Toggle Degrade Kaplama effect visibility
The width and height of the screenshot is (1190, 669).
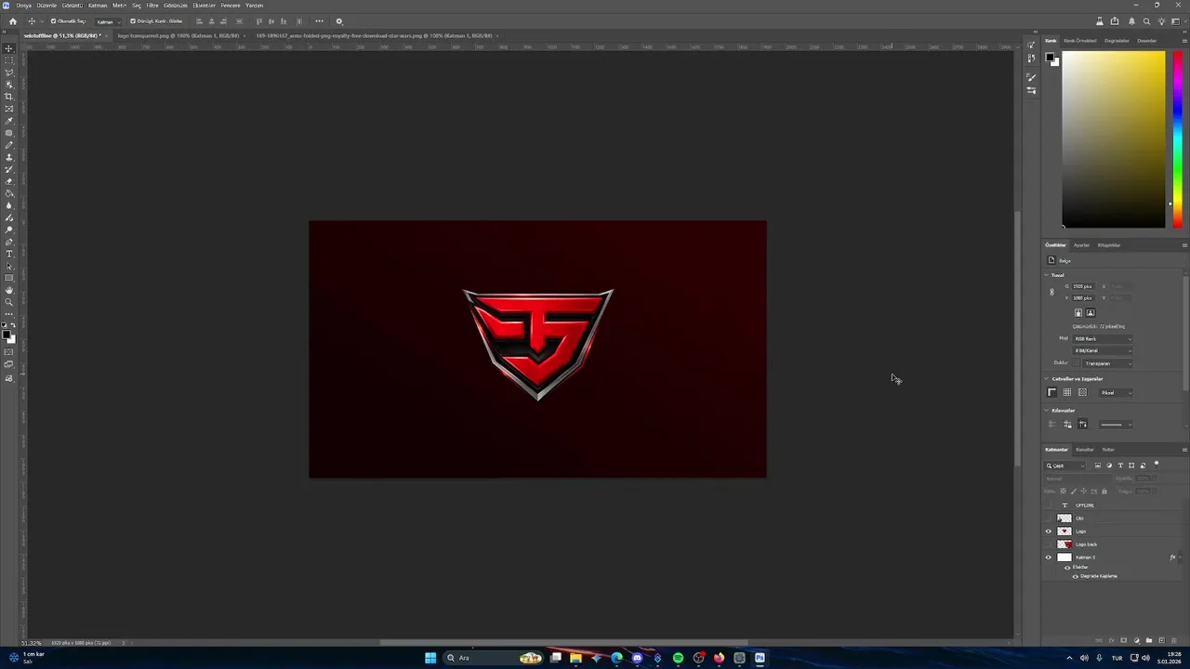pos(1076,576)
